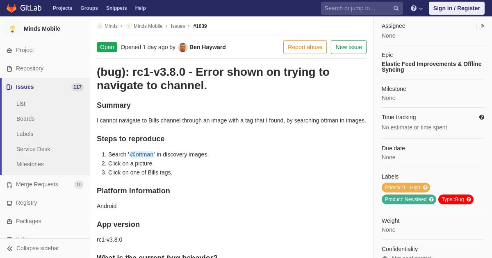
Task: Click the Registry sidebar item text
Action: (x=26, y=203)
